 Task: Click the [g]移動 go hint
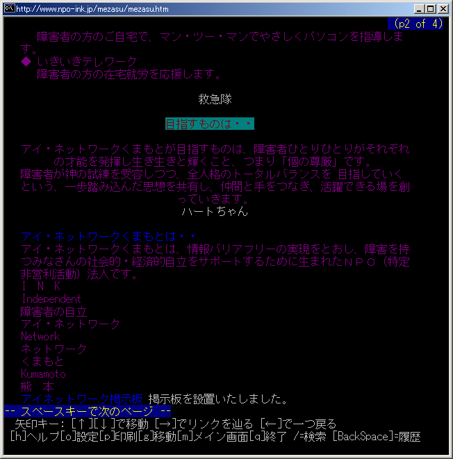point(158,437)
